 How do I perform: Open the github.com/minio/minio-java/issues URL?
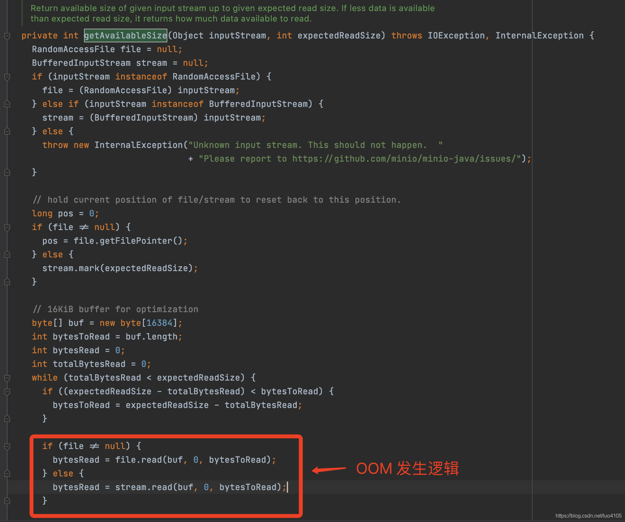[404, 159]
